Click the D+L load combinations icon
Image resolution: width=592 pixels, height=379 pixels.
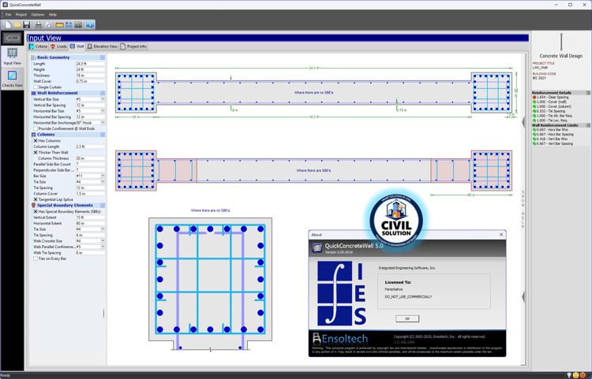[x=69, y=25]
